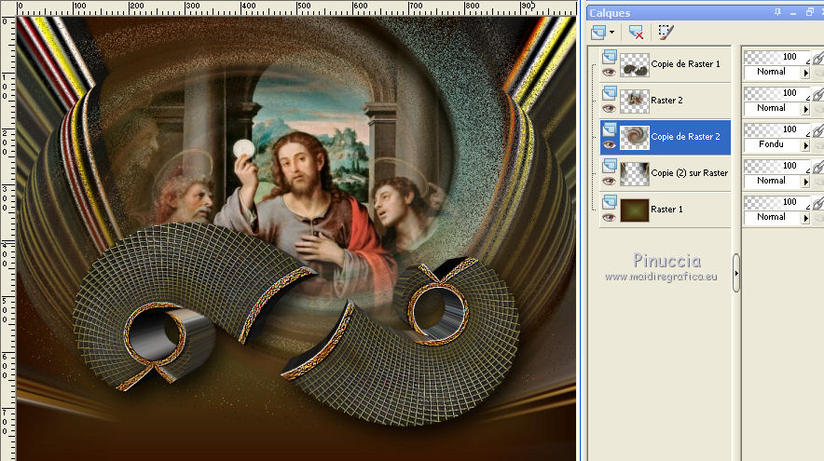Click layer type icon of Copie de Raster 2

[x=610, y=129]
